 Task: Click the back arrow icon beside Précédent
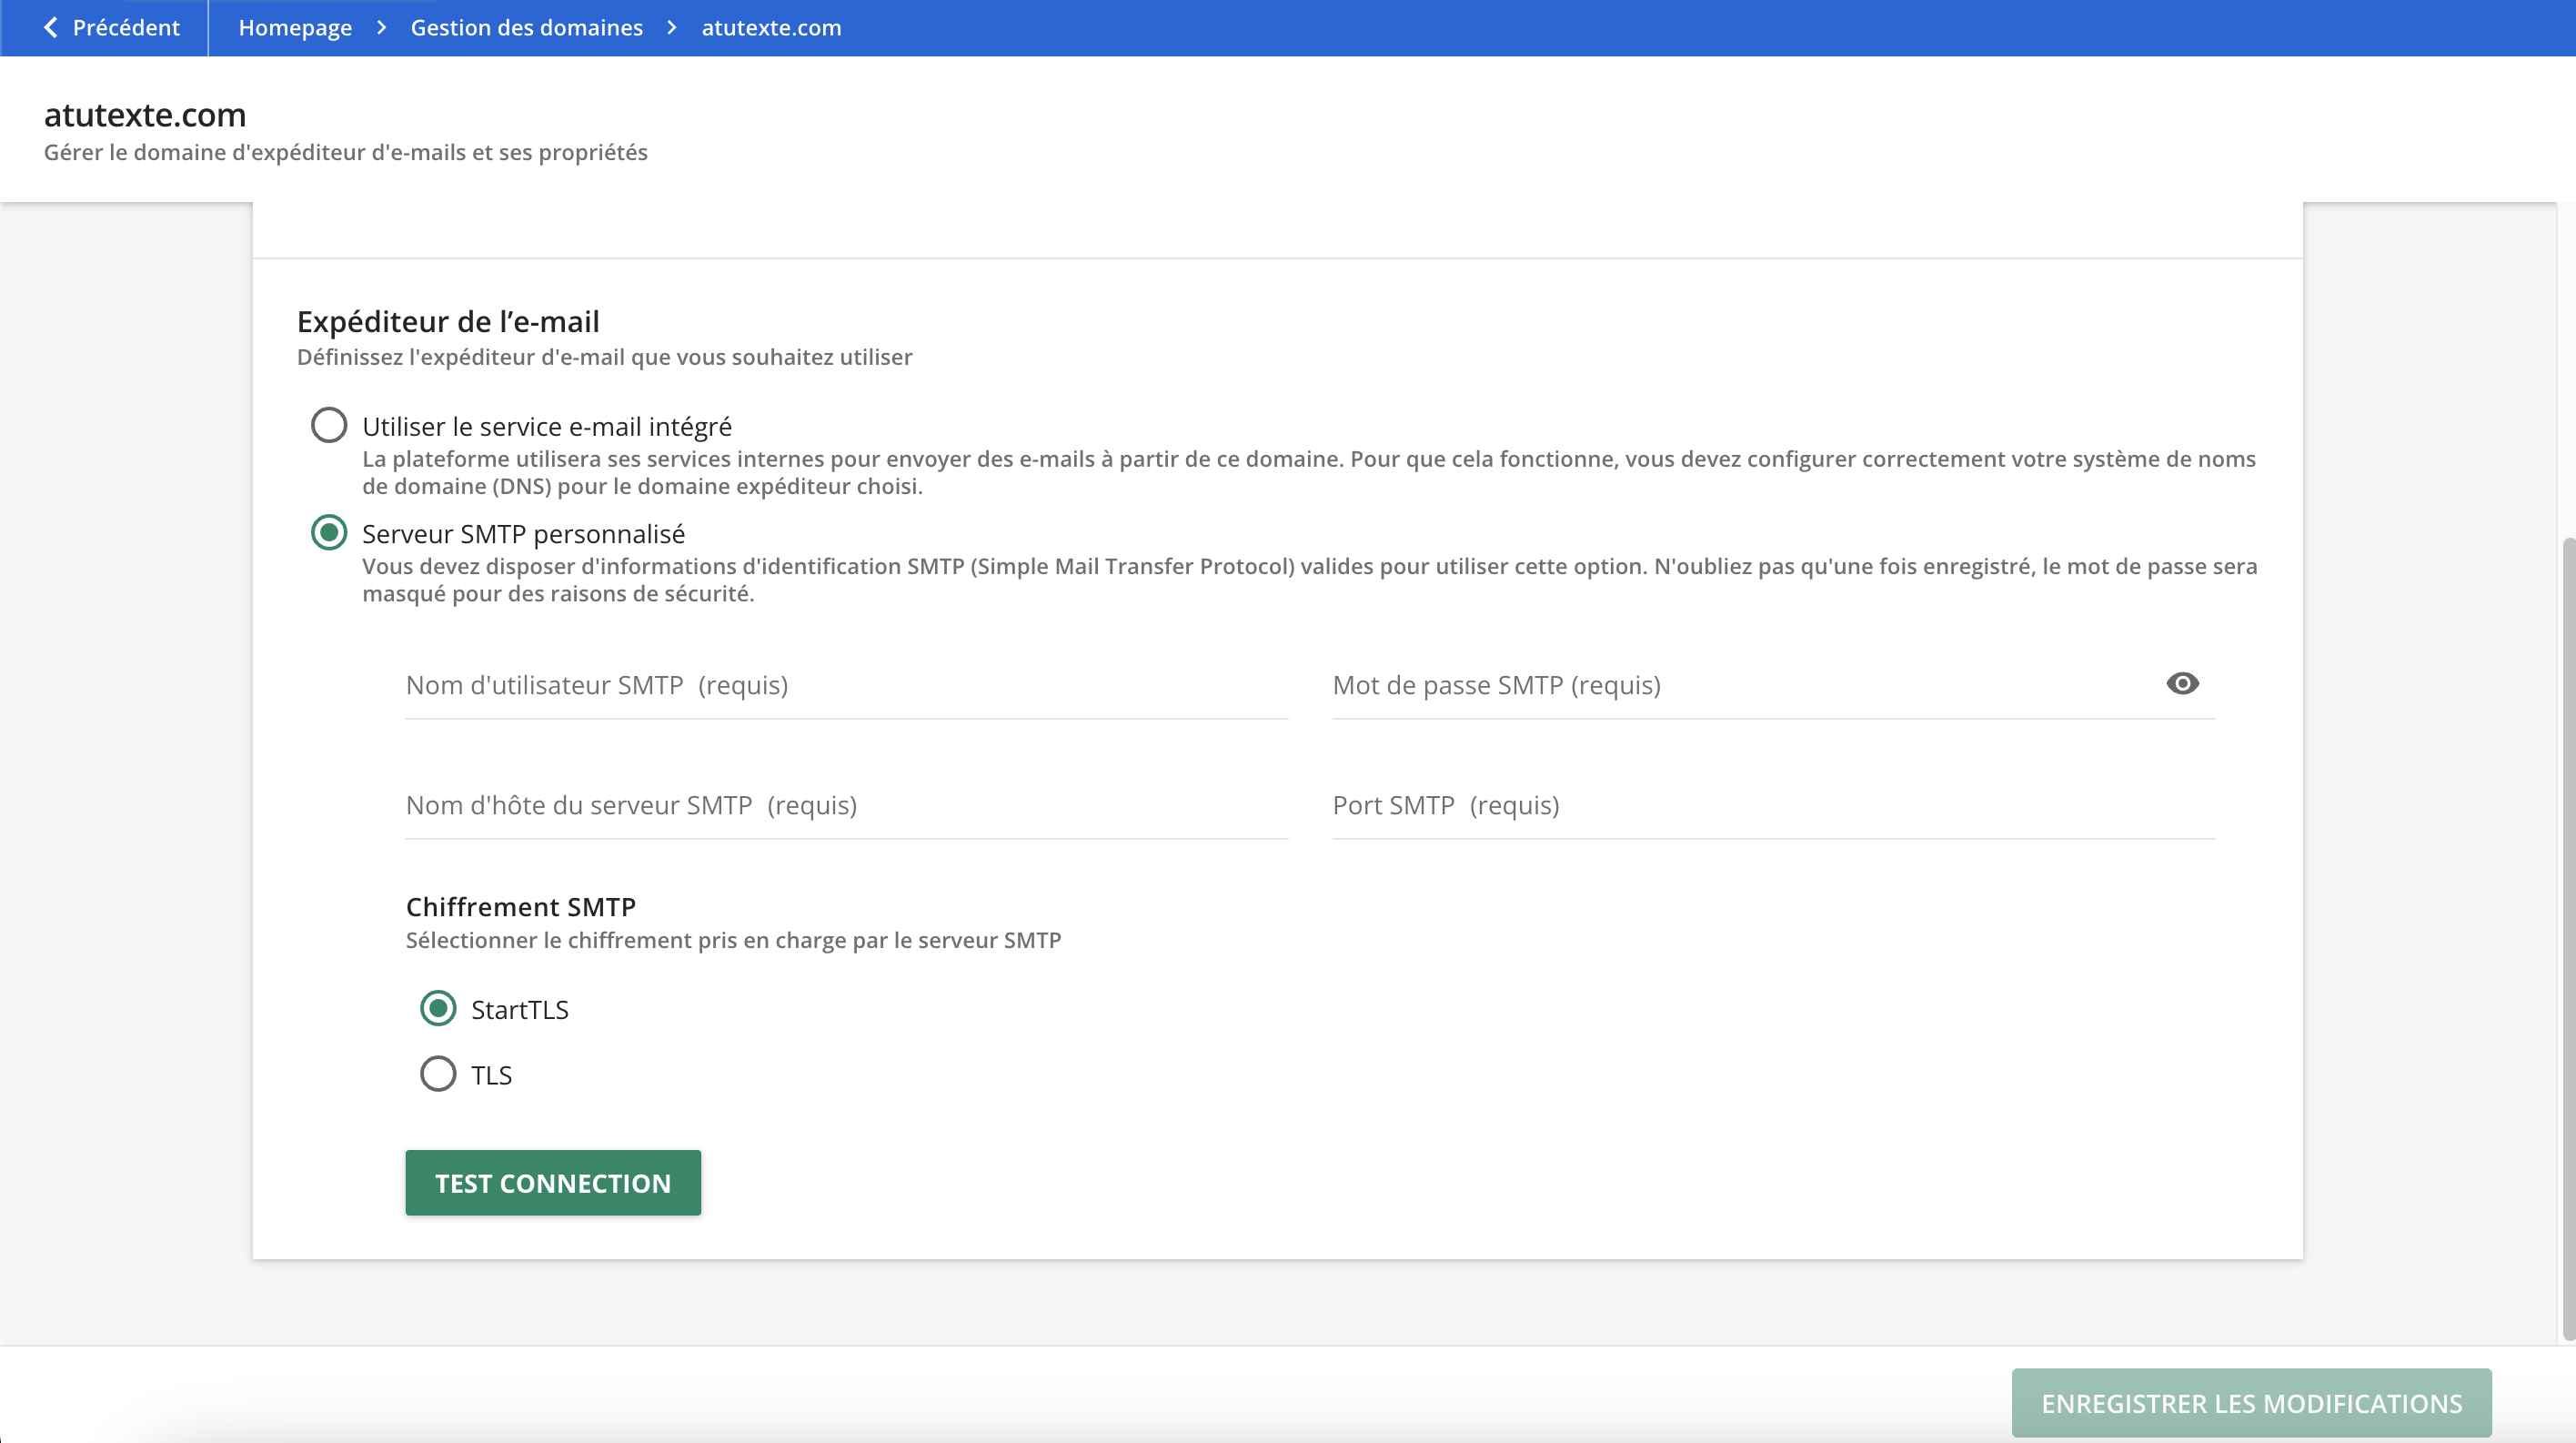pos(50,27)
